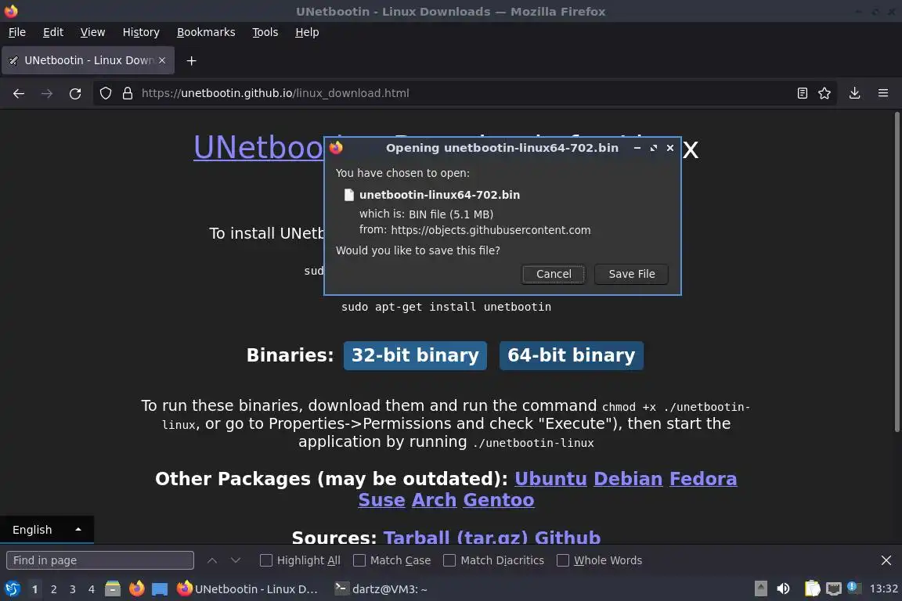Open the View menu
This screenshot has width=902, height=601.
(92, 32)
